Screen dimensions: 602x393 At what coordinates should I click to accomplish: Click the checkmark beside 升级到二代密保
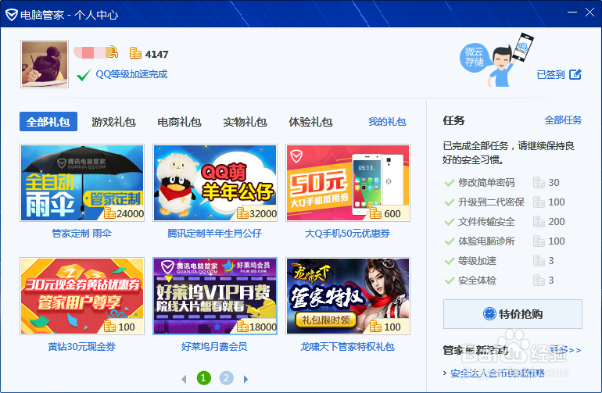point(450,202)
